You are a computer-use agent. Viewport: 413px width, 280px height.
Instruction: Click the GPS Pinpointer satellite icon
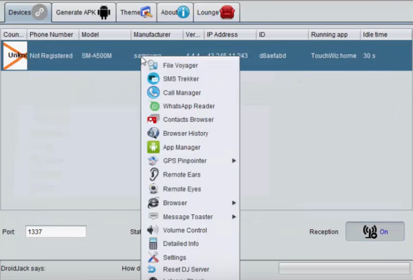(153, 160)
